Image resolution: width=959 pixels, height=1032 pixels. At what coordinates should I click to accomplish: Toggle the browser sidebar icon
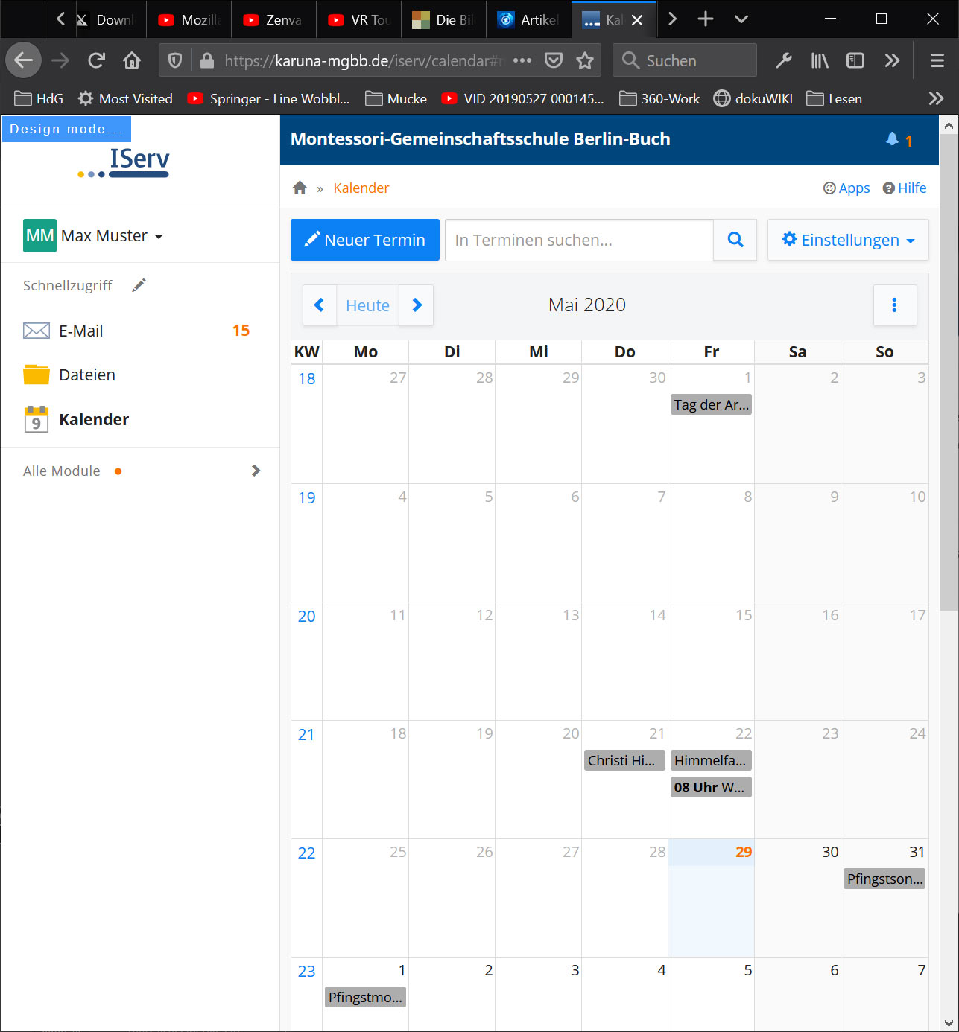855,60
